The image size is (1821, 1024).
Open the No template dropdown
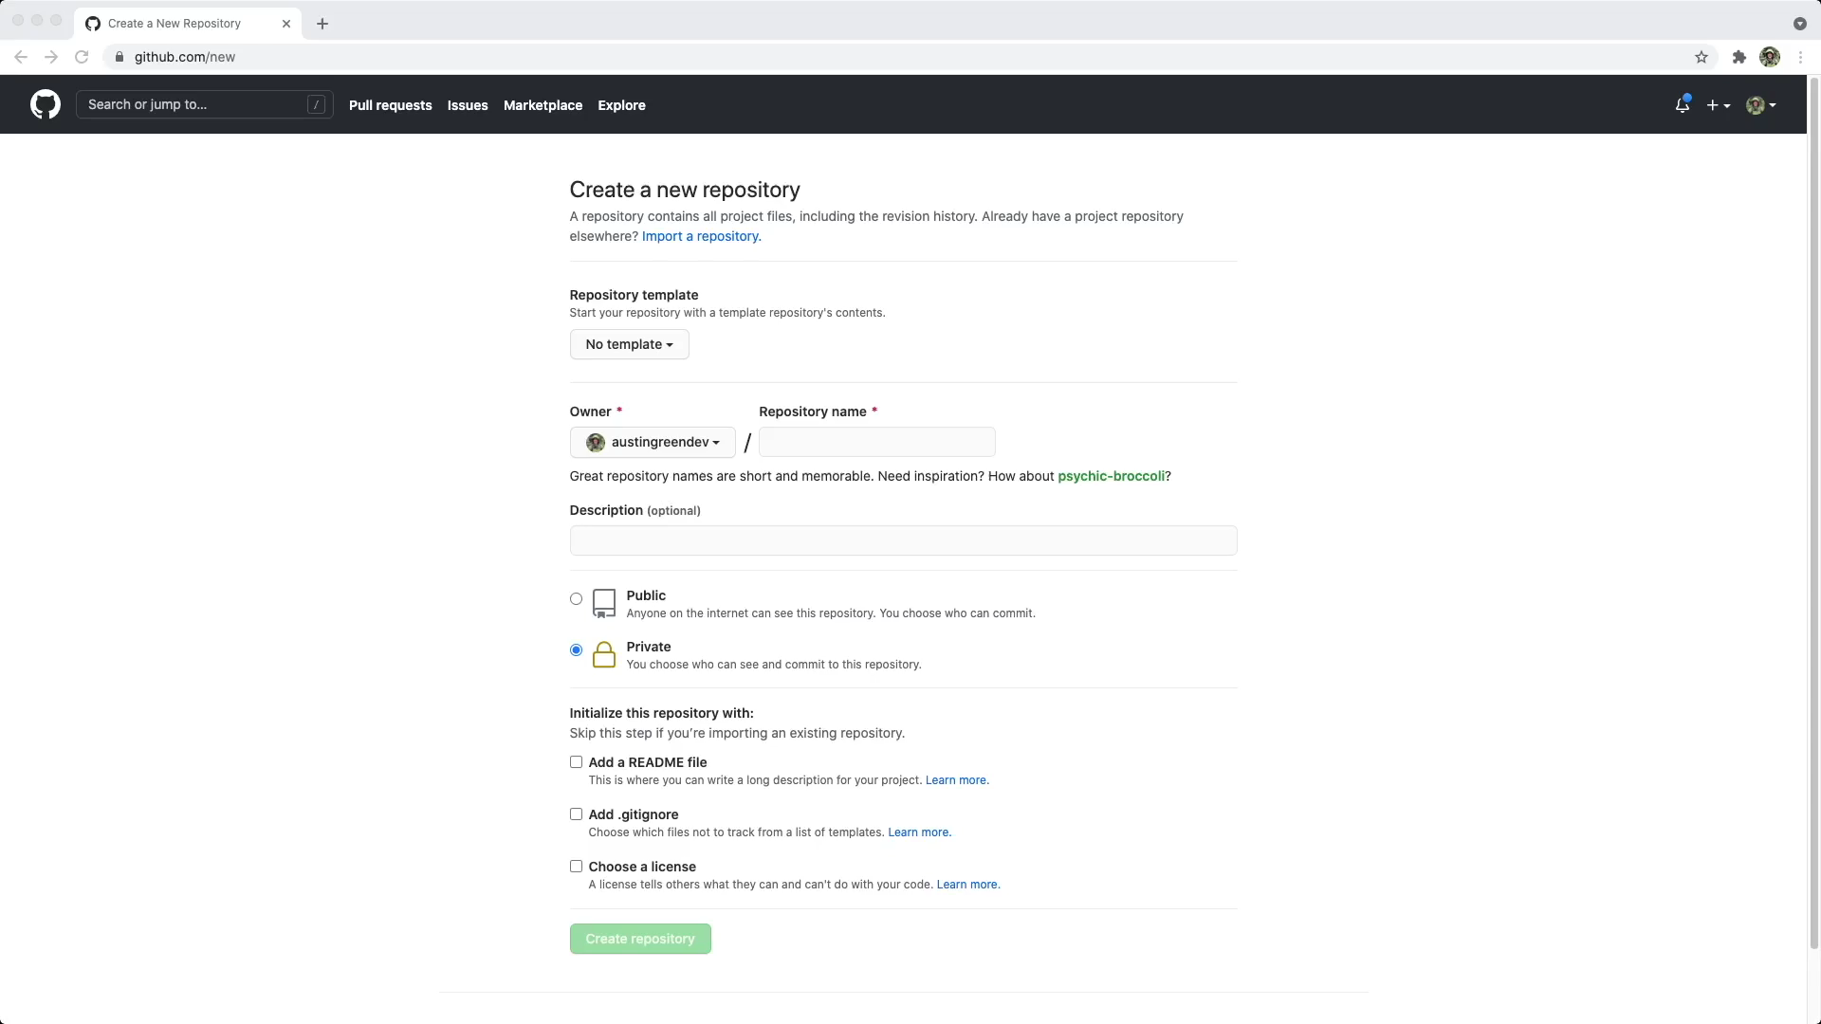click(x=629, y=344)
